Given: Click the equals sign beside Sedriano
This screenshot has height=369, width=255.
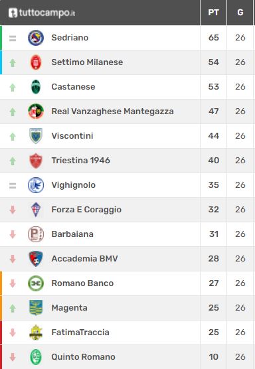Looking at the screenshot, I should coord(13,38).
